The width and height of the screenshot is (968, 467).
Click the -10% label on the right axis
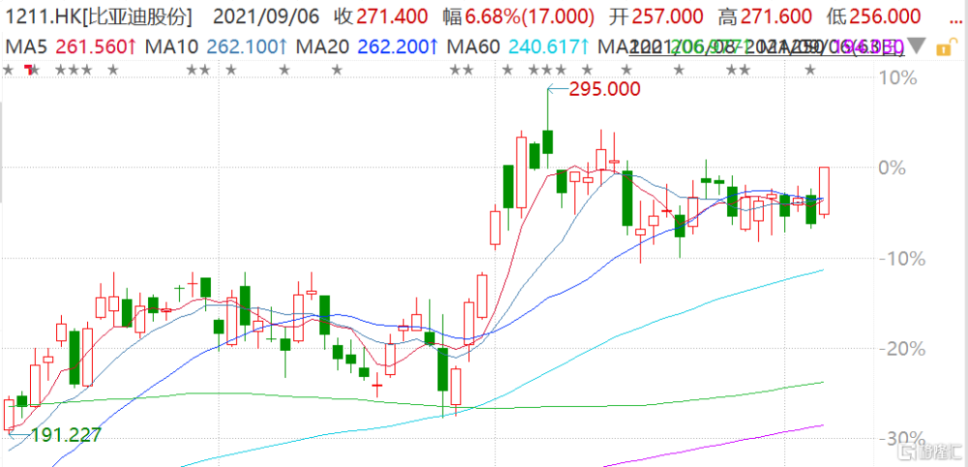900,259
